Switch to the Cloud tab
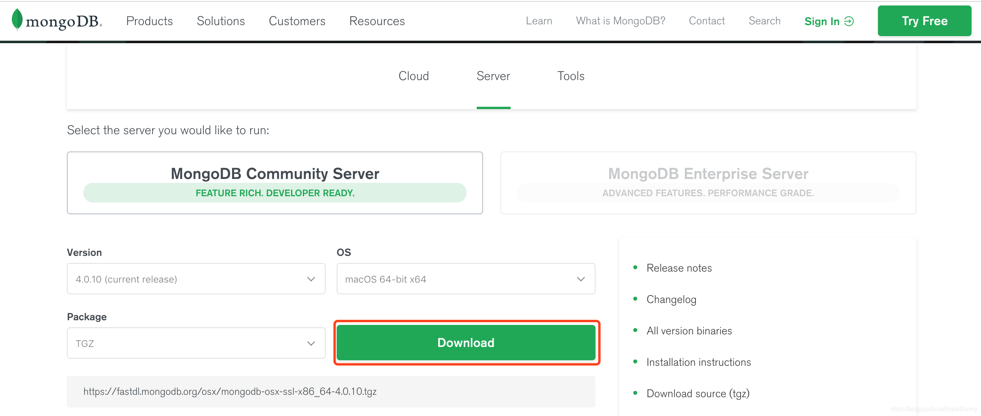 [413, 76]
